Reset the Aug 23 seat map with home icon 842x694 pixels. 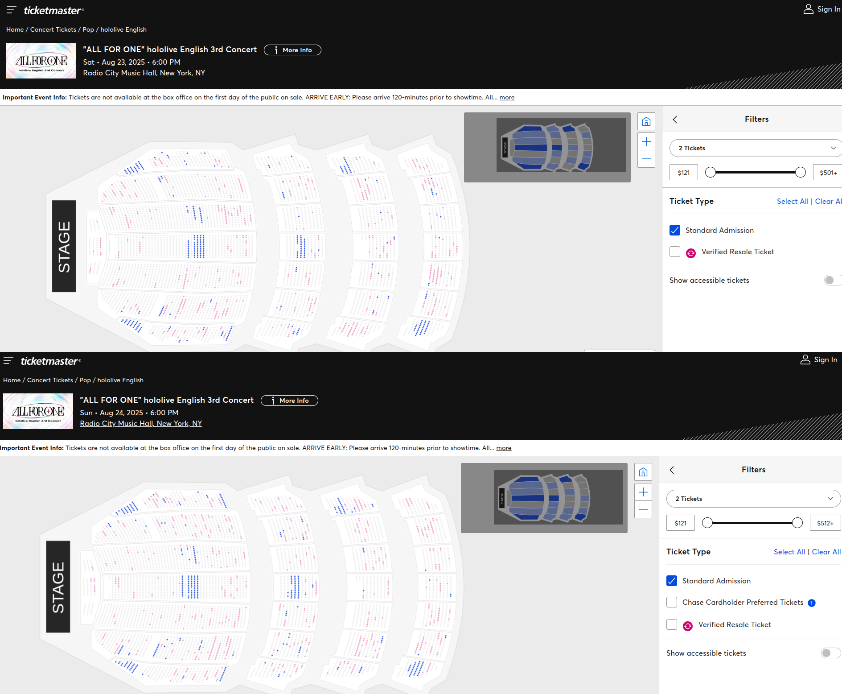tap(646, 121)
